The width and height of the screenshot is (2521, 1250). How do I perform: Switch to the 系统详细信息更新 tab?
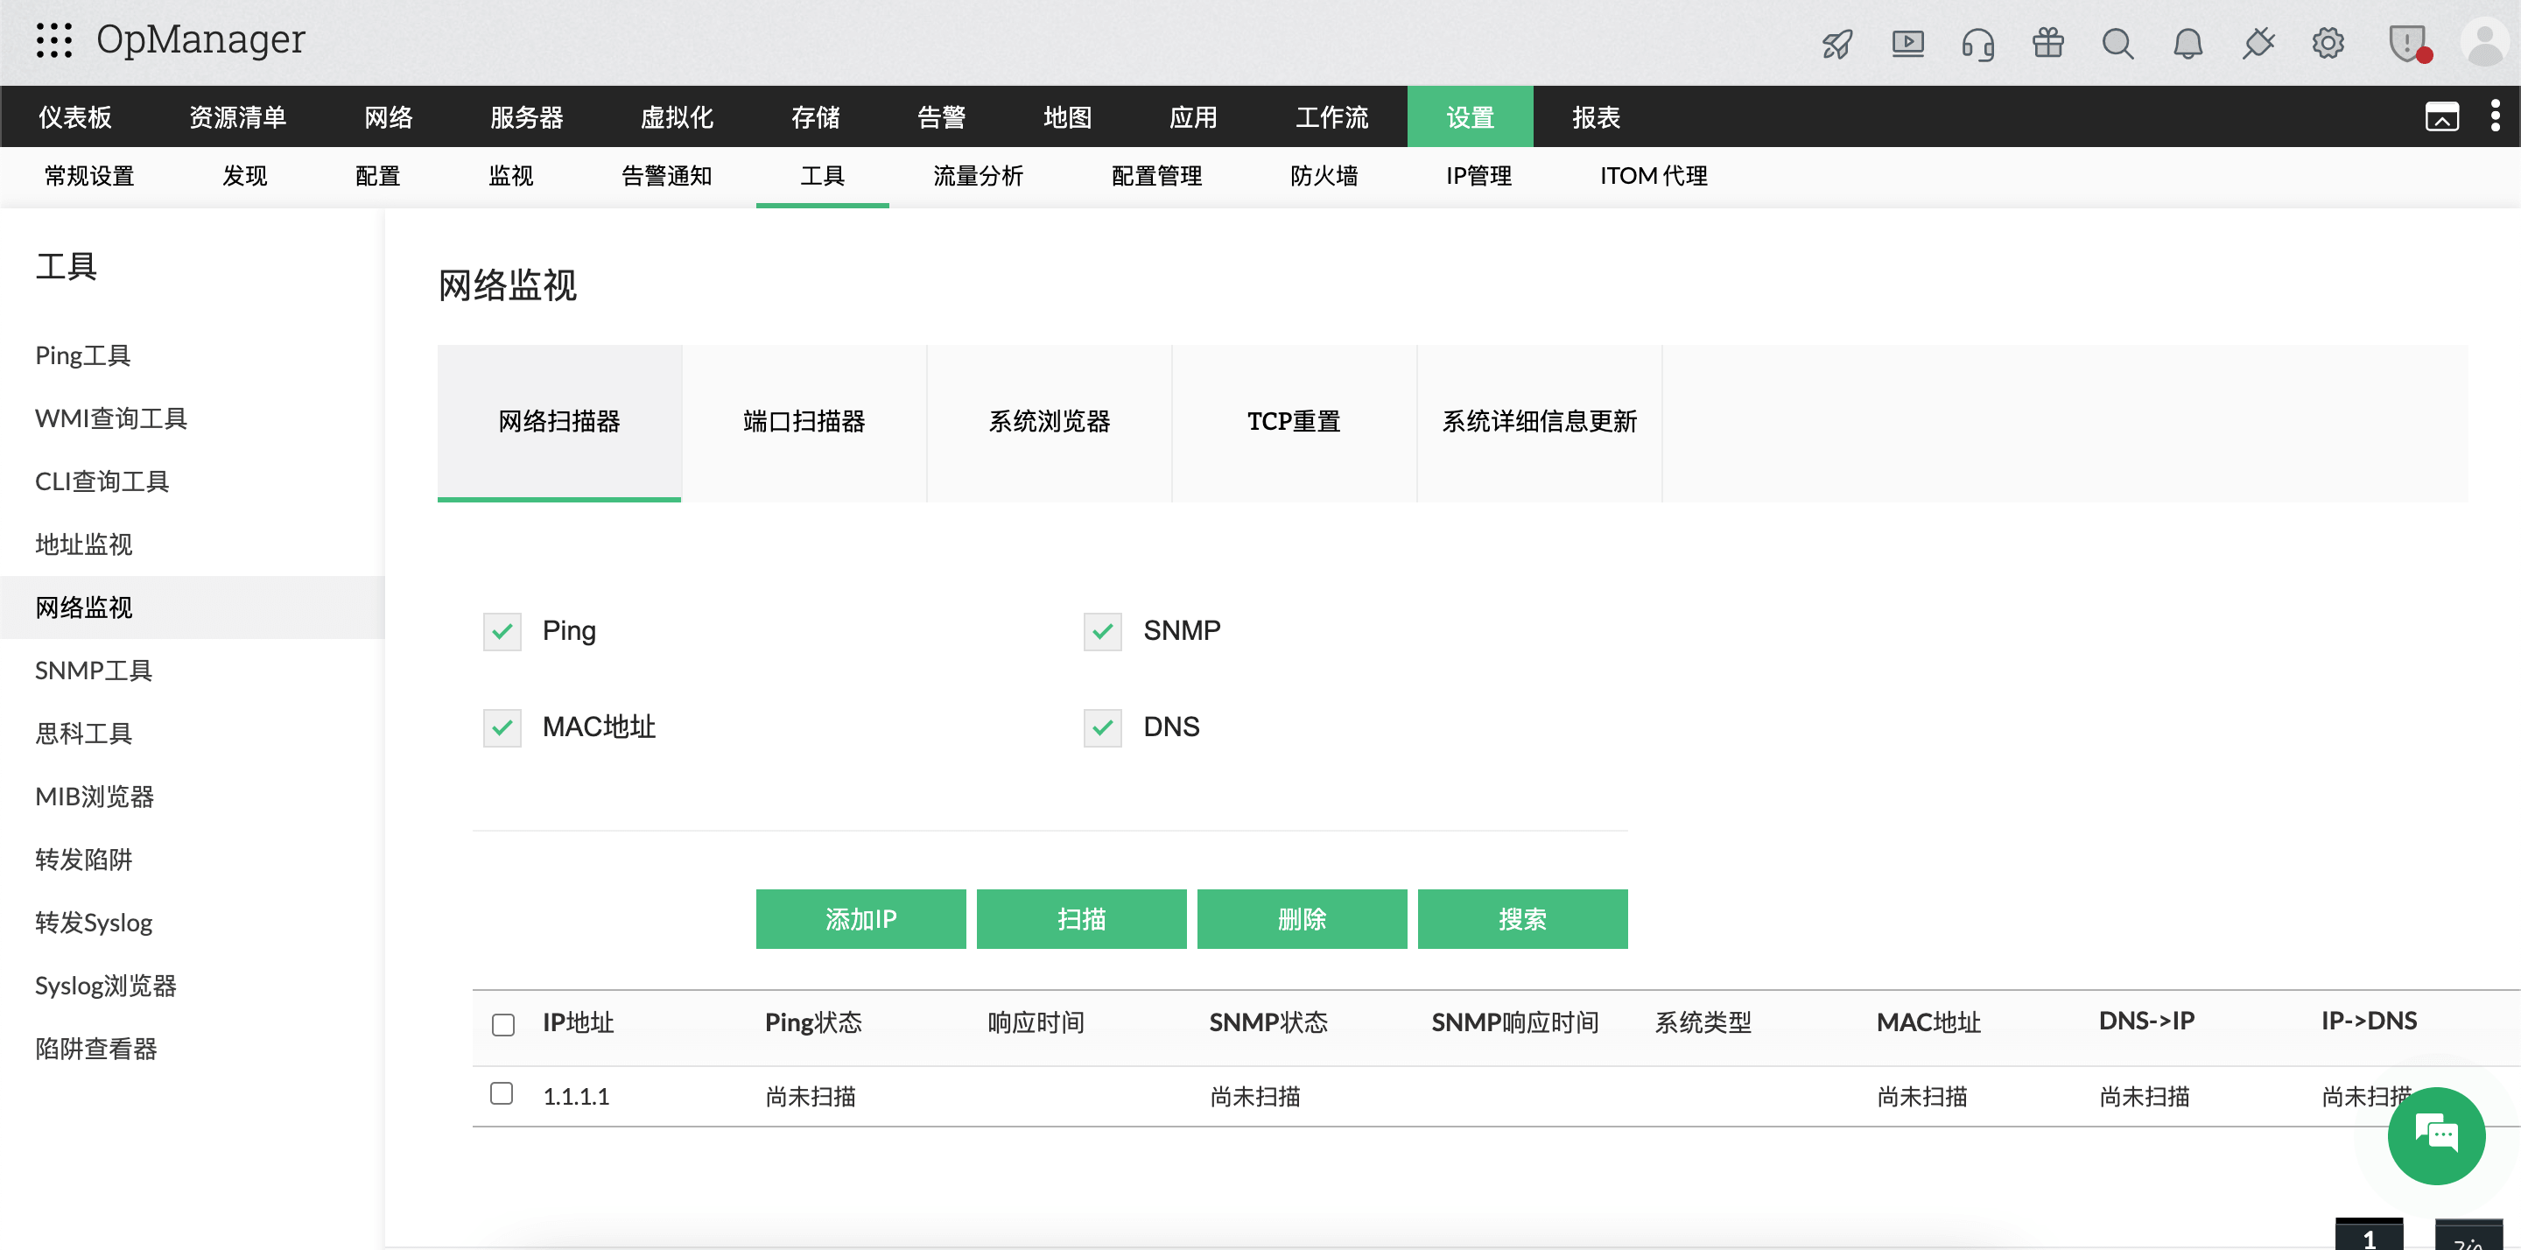coord(1540,422)
